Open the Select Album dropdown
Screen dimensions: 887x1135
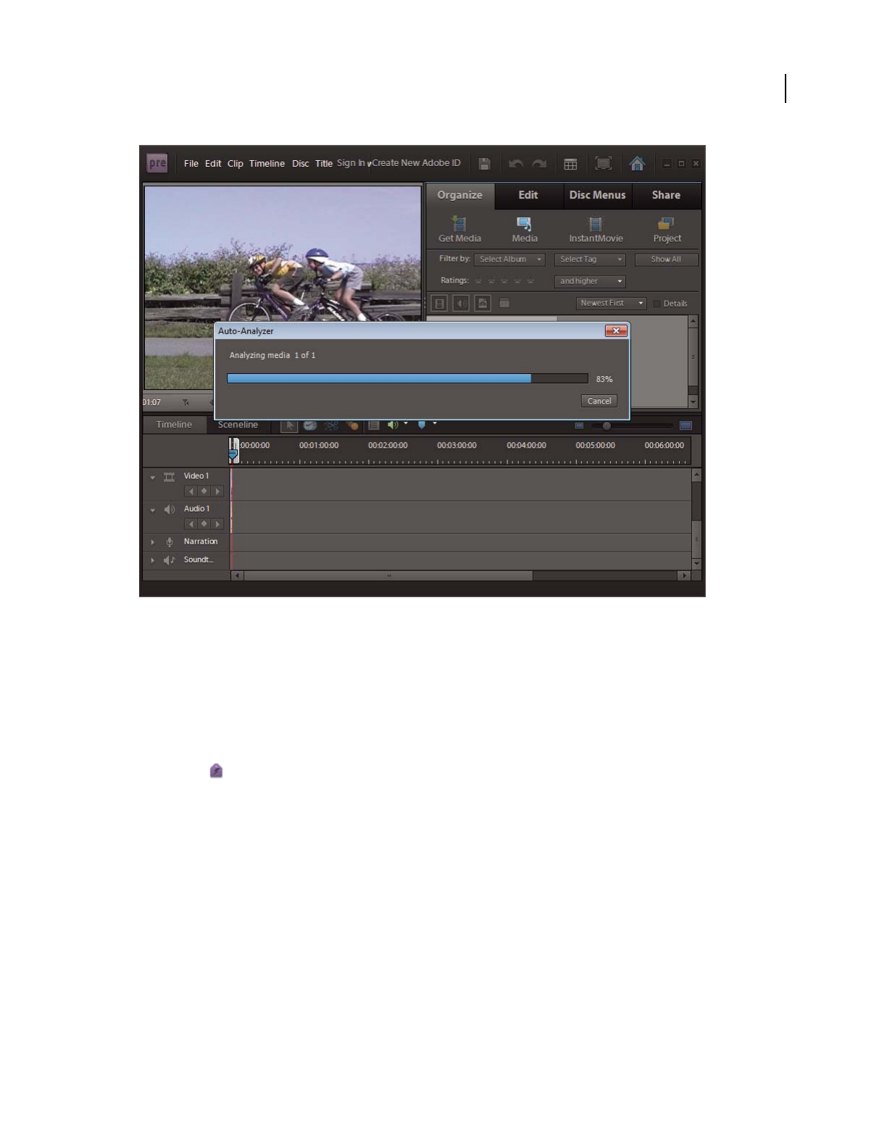pyautogui.click(x=509, y=259)
